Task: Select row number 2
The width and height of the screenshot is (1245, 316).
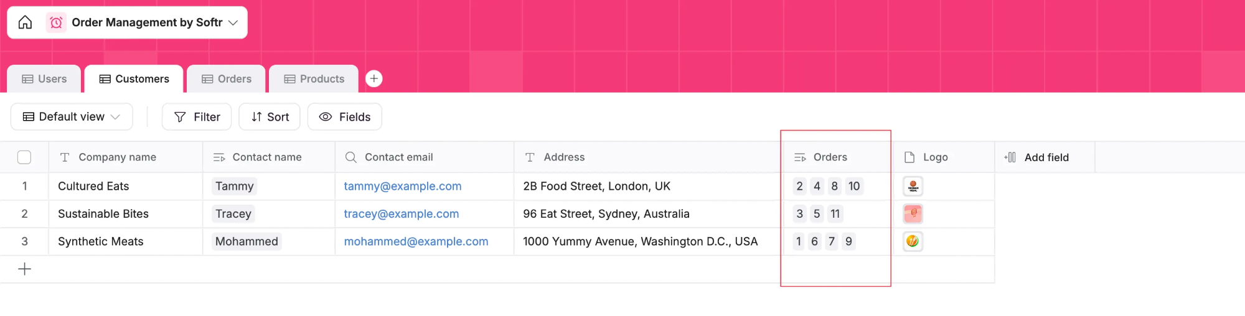Action: [x=24, y=213]
